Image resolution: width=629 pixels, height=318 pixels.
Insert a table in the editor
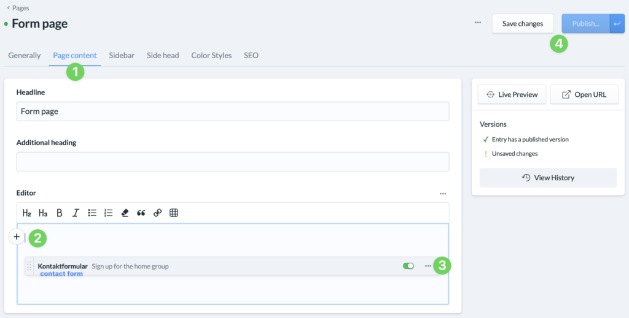[174, 213]
